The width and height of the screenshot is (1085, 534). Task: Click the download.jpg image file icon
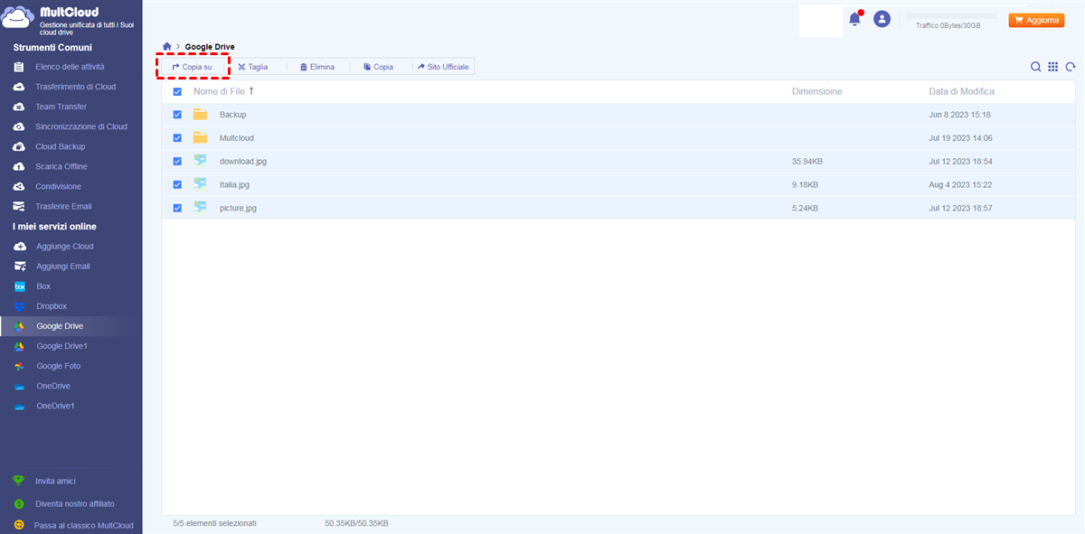pos(200,161)
